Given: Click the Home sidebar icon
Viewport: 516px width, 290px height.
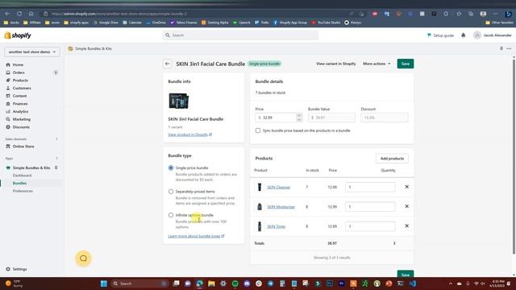Looking at the screenshot, I should pos(8,64).
